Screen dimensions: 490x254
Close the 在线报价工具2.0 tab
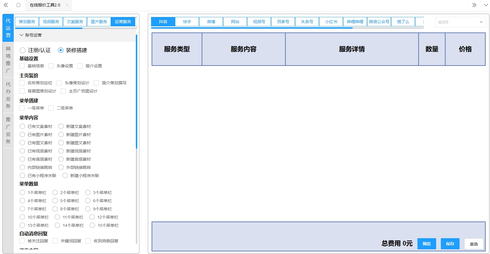click(67, 5)
